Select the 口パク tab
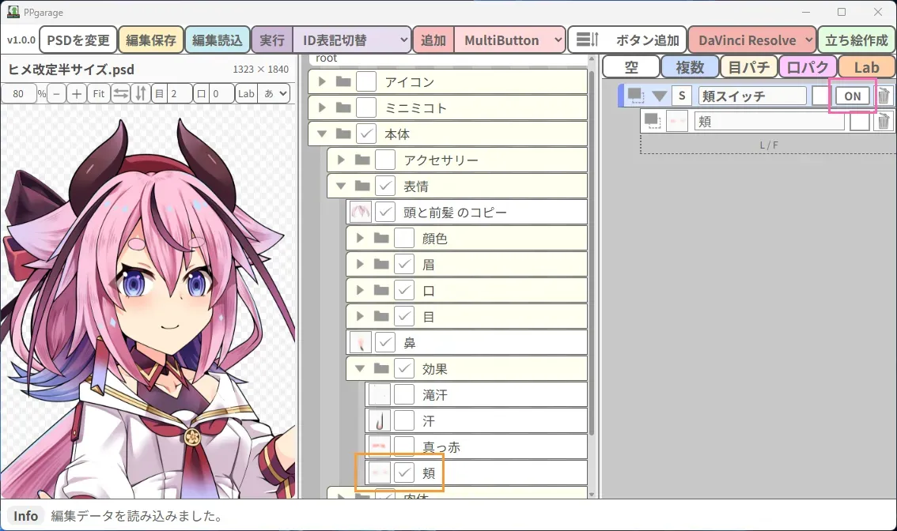The width and height of the screenshot is (897, 531). click(808, 67)
